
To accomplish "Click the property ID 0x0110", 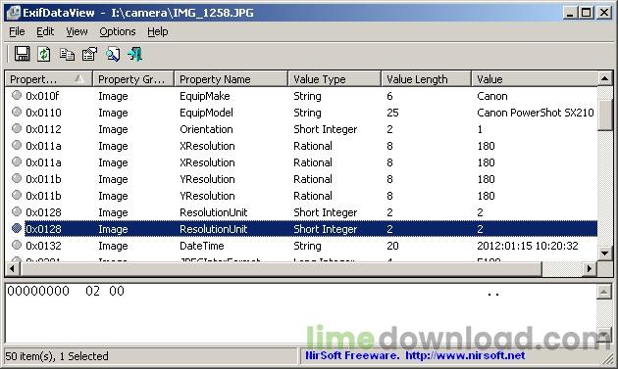I will (43, 113).
